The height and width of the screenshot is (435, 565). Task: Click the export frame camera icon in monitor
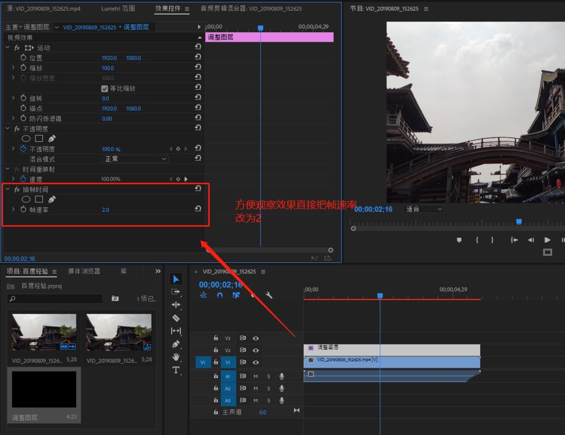click(x=547, y=252)
